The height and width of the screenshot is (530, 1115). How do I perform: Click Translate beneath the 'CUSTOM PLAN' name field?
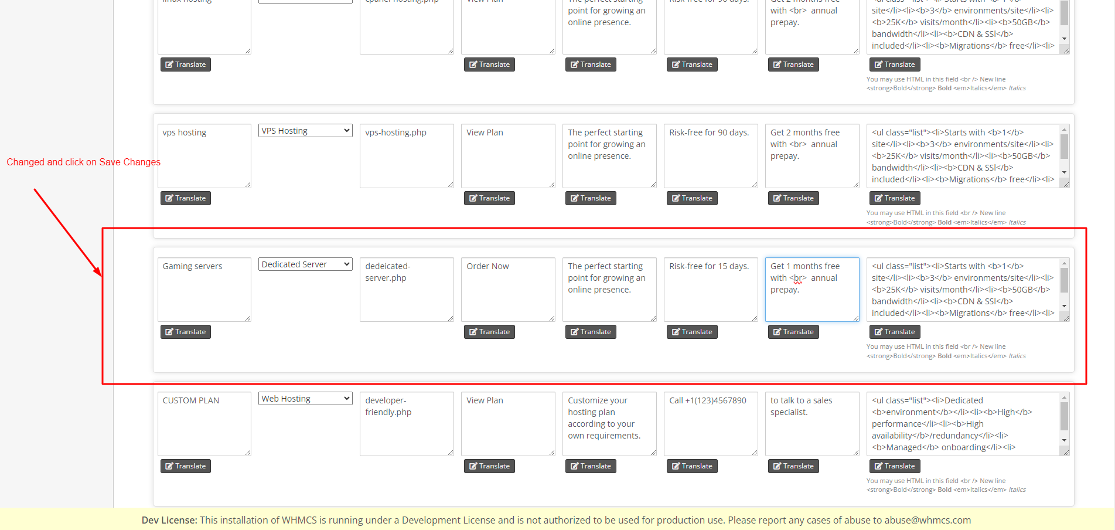[185, 466]
